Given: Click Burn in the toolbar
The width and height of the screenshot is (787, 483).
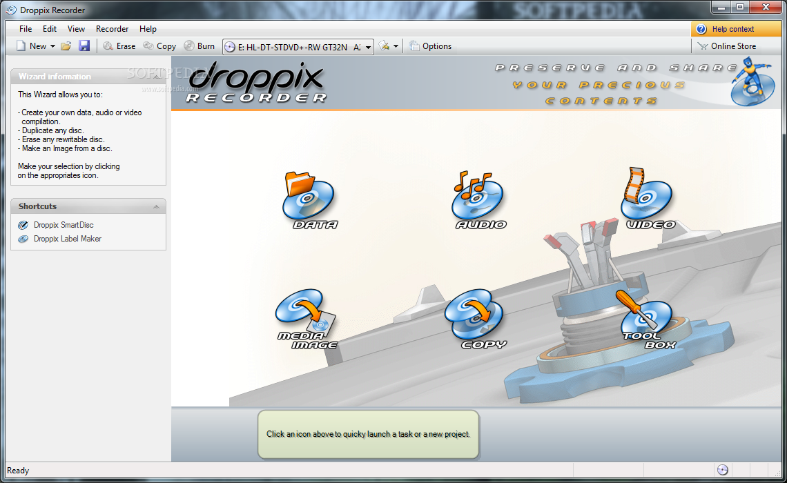Looking at the screenshot, I should click(200, 46).
